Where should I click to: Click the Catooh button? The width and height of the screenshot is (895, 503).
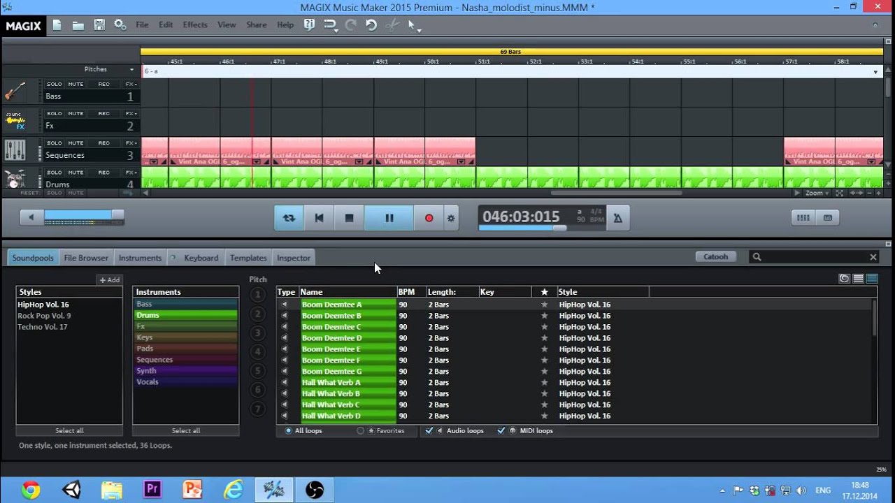point(716,257)
